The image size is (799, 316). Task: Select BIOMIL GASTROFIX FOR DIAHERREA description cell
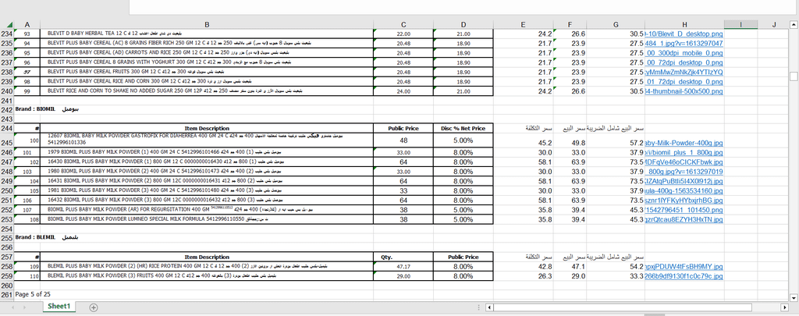(x=206, y=140)
